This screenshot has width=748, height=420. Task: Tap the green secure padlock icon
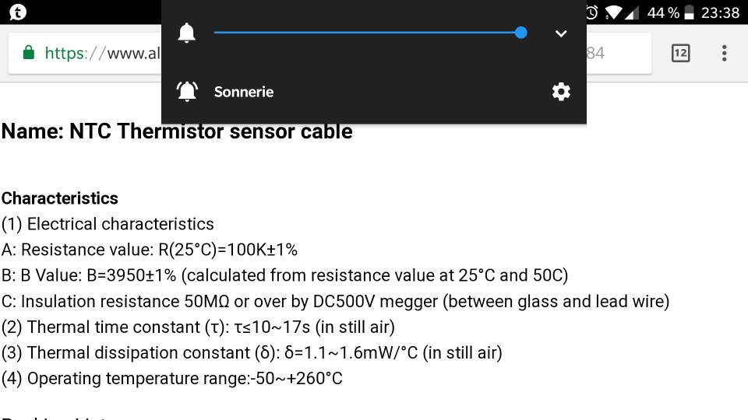coord(29,52)
